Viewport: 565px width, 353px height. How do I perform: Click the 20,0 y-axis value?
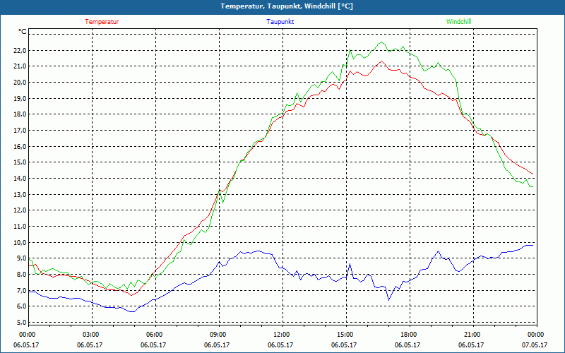tap(20, 83)
